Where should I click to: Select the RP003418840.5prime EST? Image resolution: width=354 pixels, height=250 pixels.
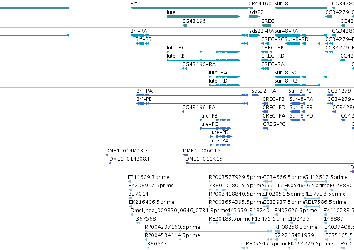point(210,198)
